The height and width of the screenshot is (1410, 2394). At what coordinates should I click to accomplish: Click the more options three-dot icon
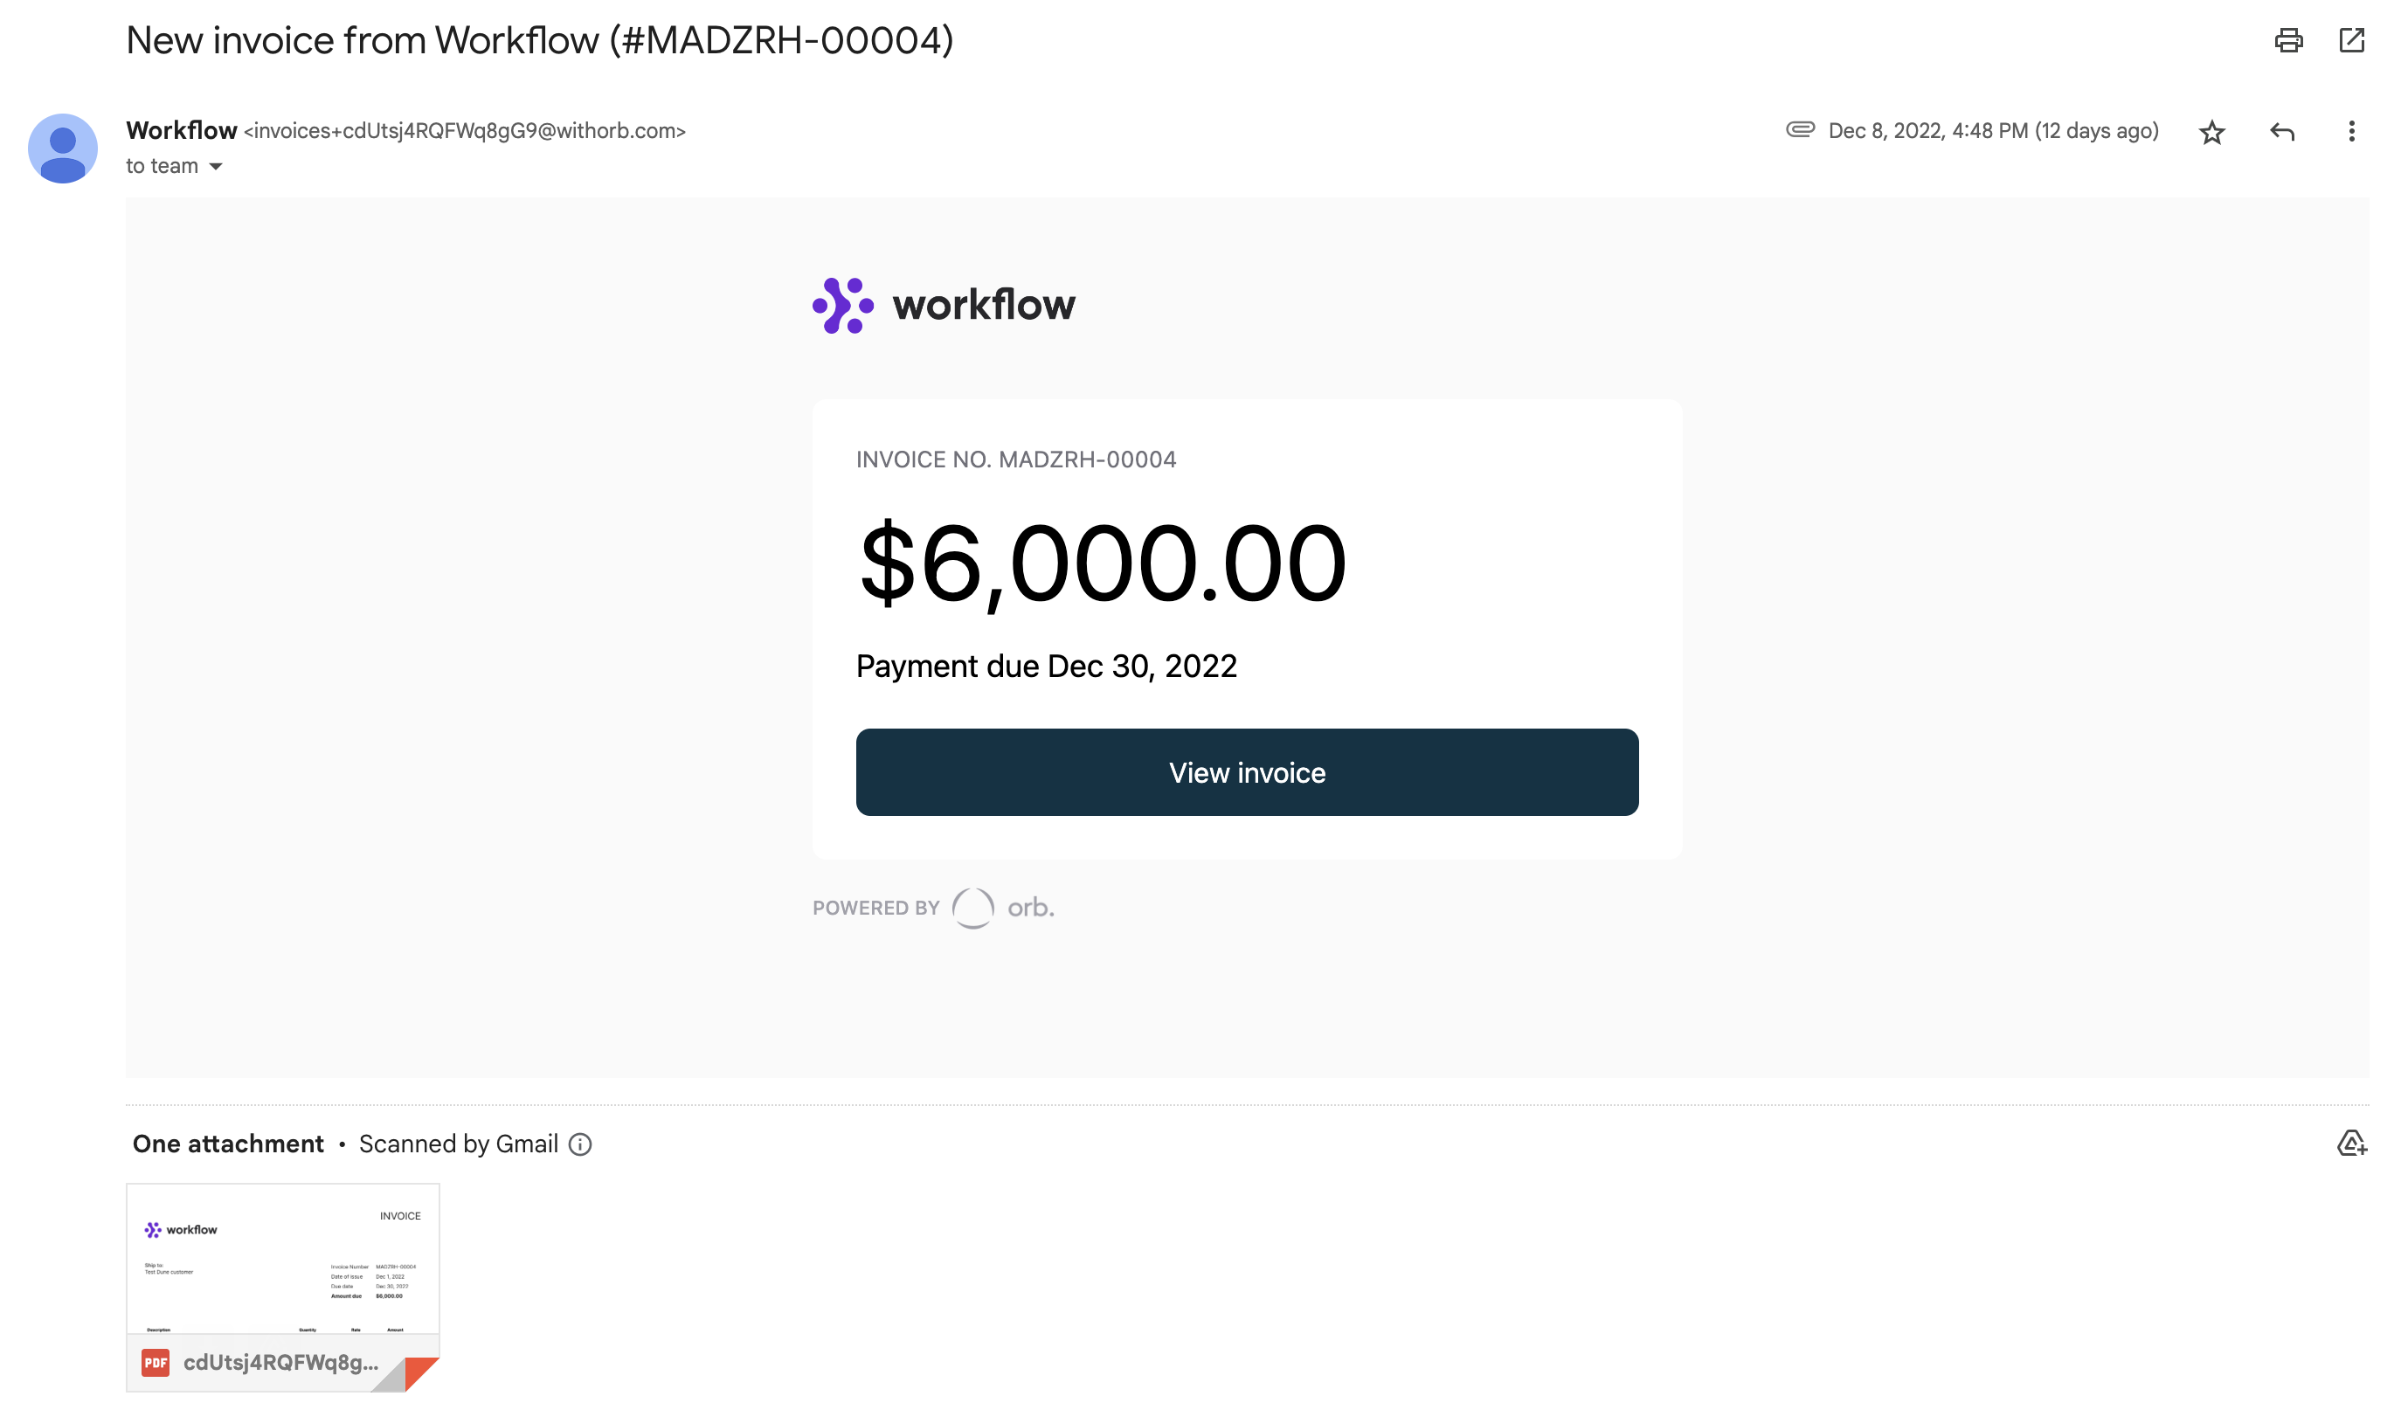pos(2350,135)
